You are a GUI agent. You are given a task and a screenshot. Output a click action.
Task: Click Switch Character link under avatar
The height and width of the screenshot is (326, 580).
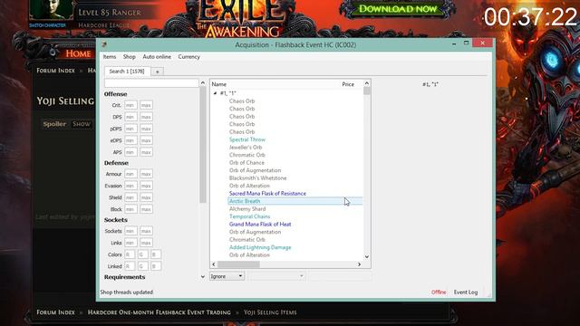(x=48, y=25)
